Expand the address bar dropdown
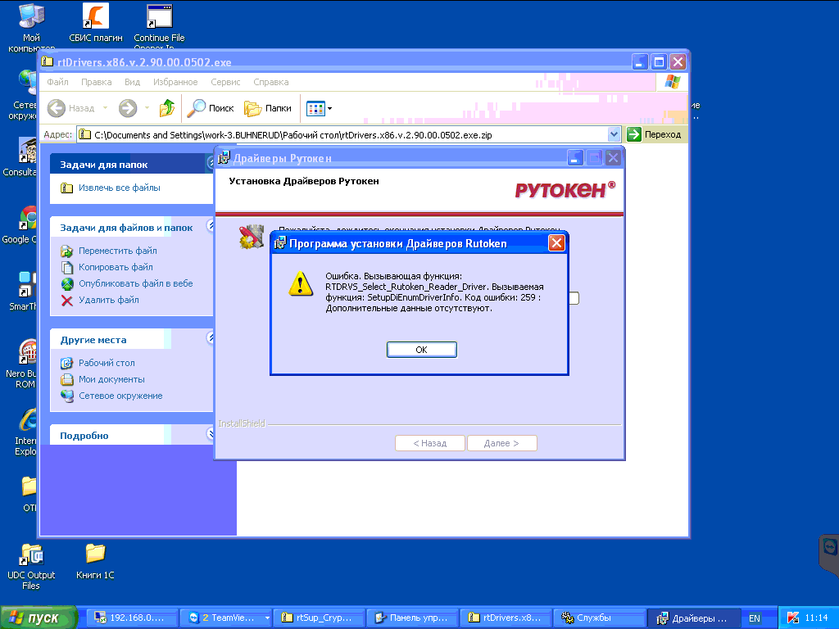Viewport: 839px width, 629px height. (615, 134)
